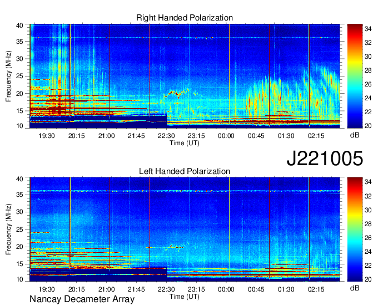Screen dimensions: 378x306
Task: Click the '10' frequency tick of Right Handed plot
Action: (x=19, y=126)
